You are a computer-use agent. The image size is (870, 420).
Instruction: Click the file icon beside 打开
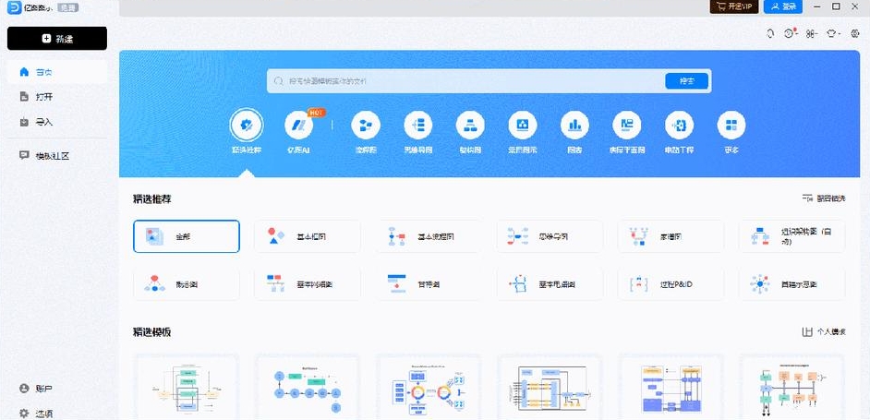24,97
